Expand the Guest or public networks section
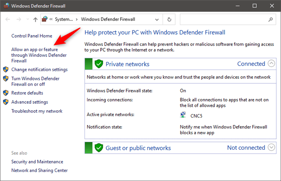This screenshot has width=281, height=181. pyautogui.click(x=271, y=147)
